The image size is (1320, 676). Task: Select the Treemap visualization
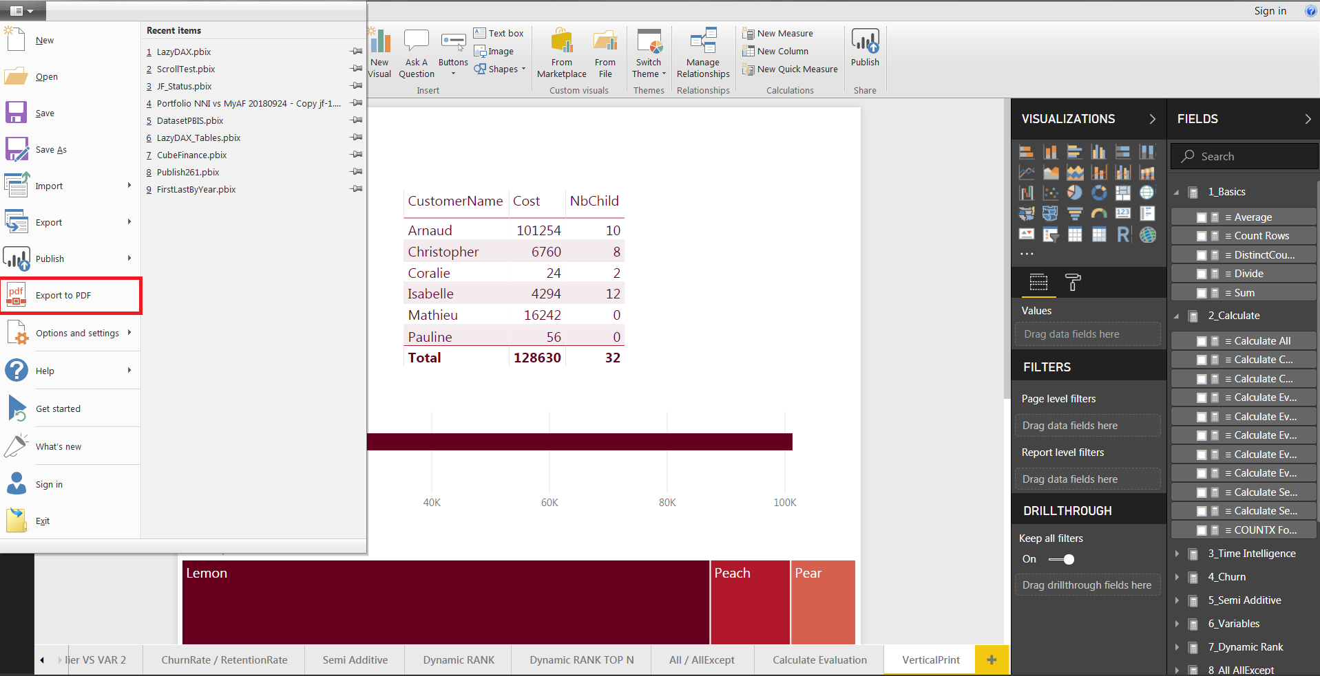tap(1123, 193)
